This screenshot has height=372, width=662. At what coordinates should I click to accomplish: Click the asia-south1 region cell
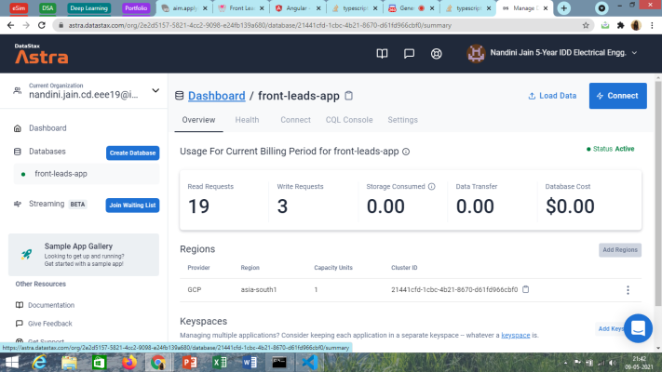(259, 290)
